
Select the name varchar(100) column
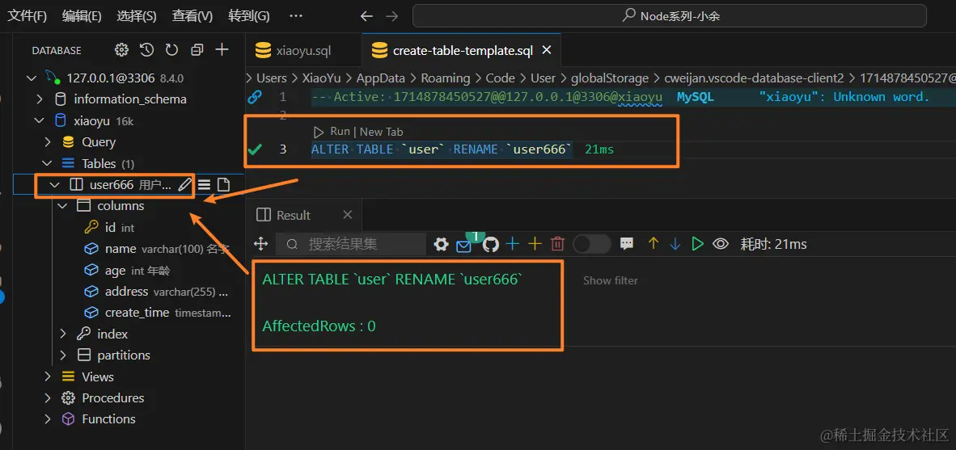point(157,249)
